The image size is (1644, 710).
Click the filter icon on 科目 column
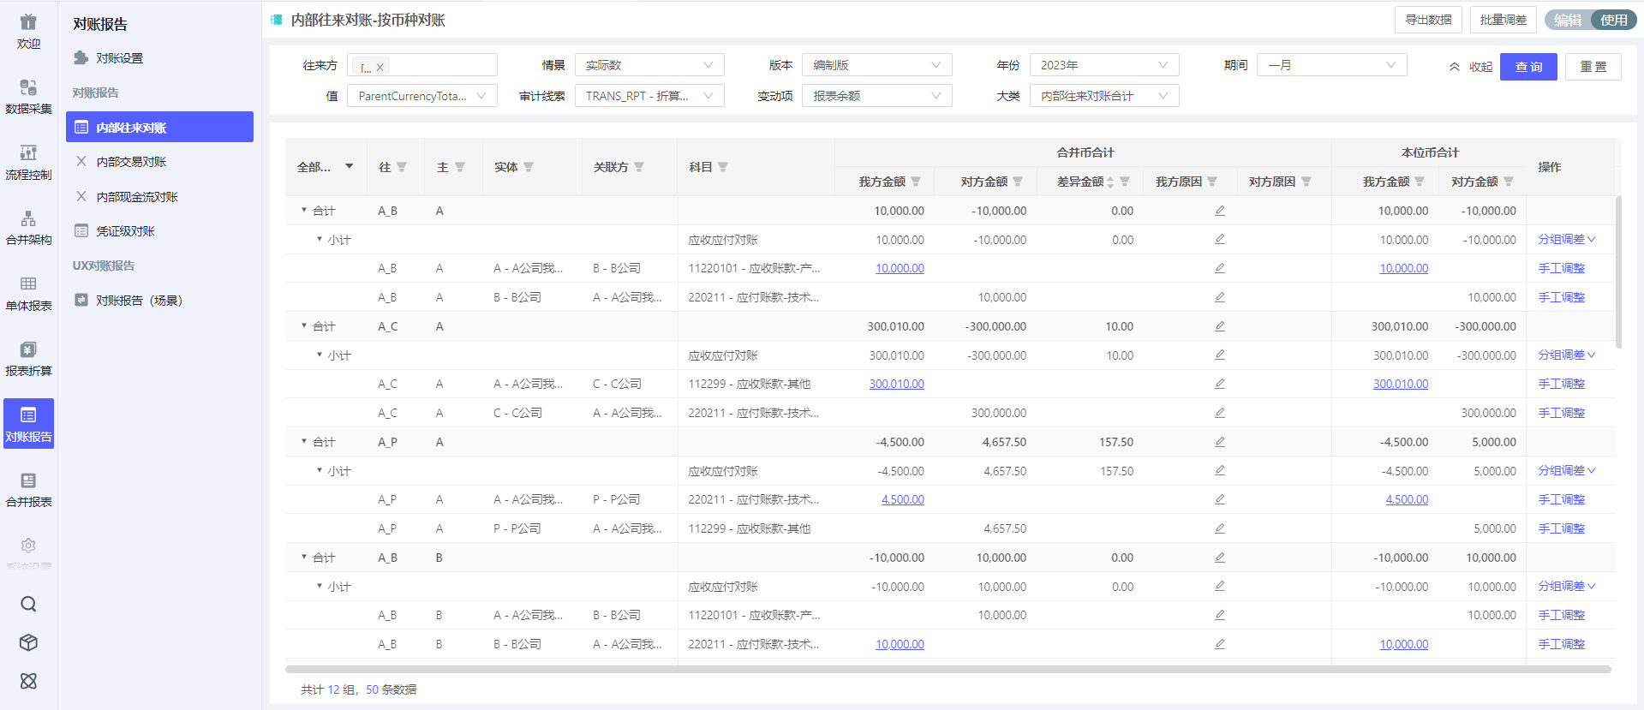723,167
